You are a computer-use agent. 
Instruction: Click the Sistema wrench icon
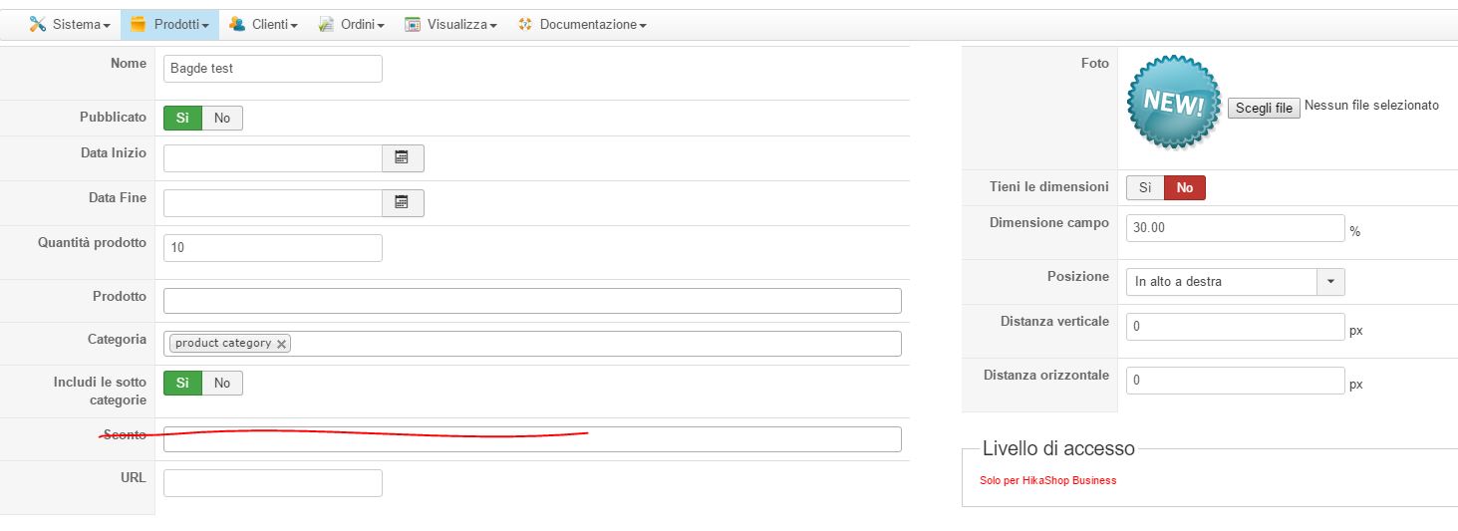(x=38, y=24)
